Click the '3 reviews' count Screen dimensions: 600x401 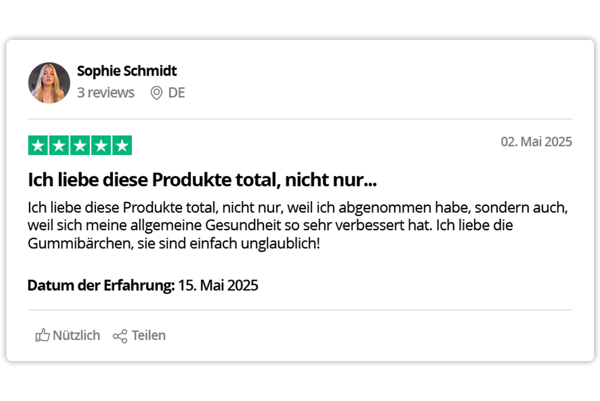(106, 92)
